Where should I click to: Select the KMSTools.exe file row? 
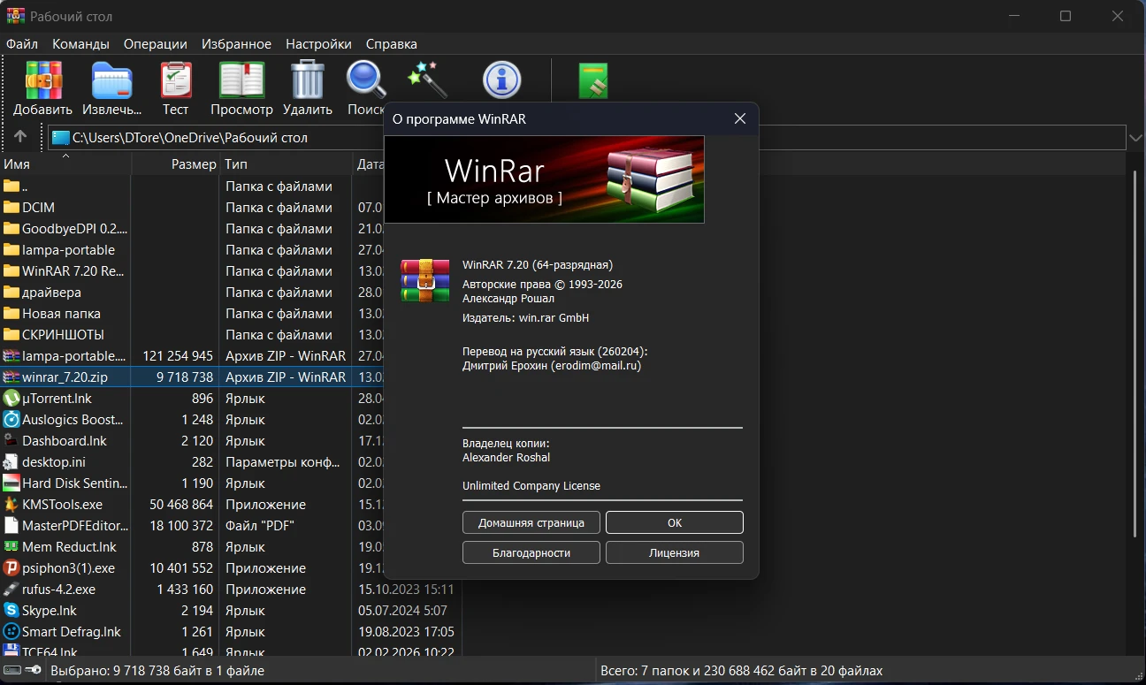(62, 505)
